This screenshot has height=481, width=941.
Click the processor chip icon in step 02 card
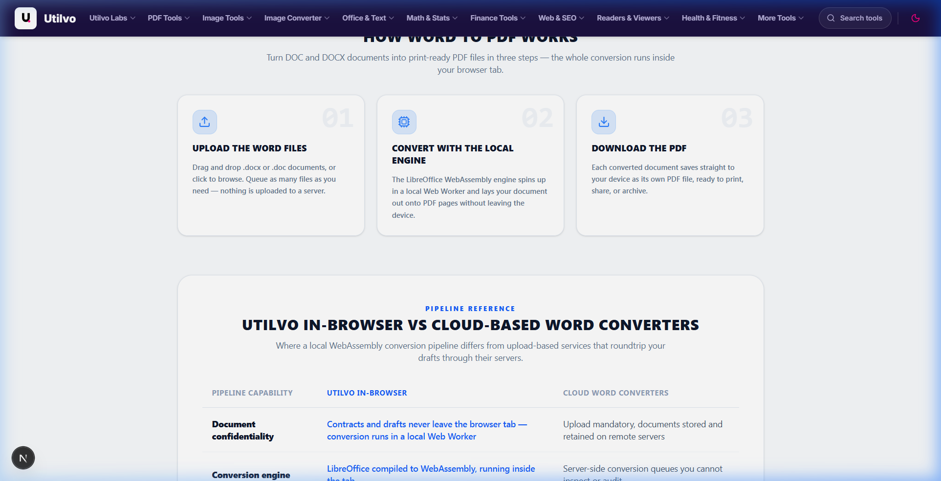click(404, 122)
